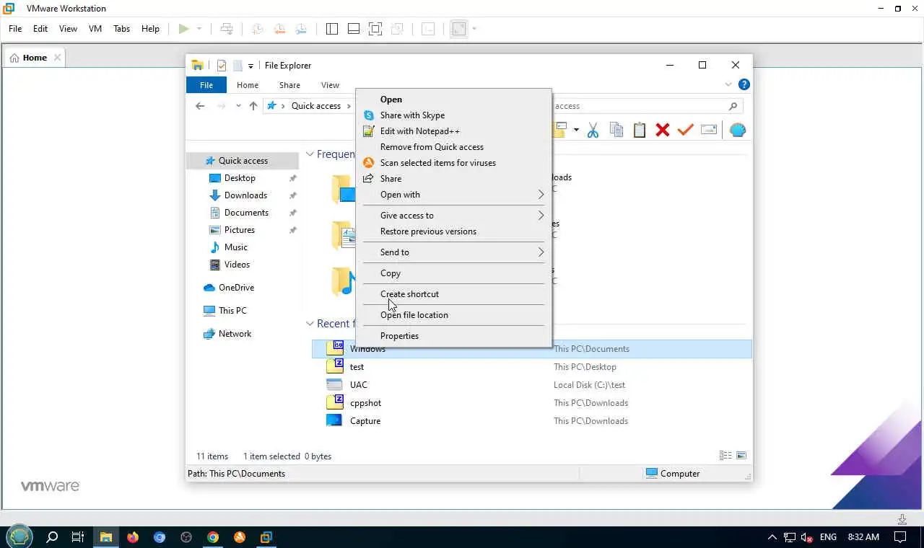Open the Explorer Home ribbon tab
The image size is (924, 548).
pyautogui.click(x=248, y=85)
